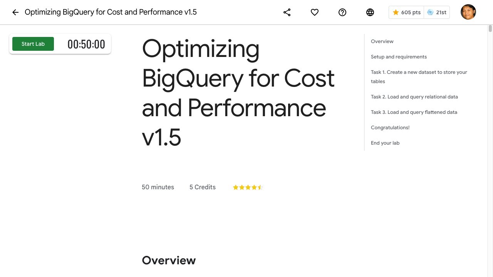
Task: Go back using the left arrow
Action: point(15,12)
